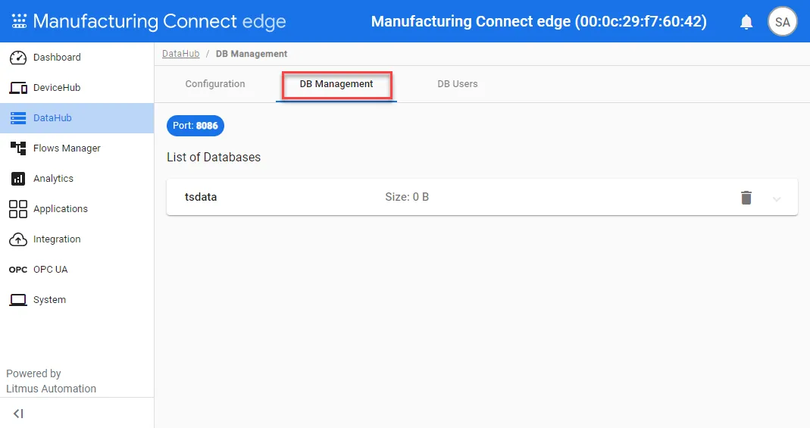Screen dimensions: 810x428
Task: Click the Integration cloud icon
Action: pos(18,239)
